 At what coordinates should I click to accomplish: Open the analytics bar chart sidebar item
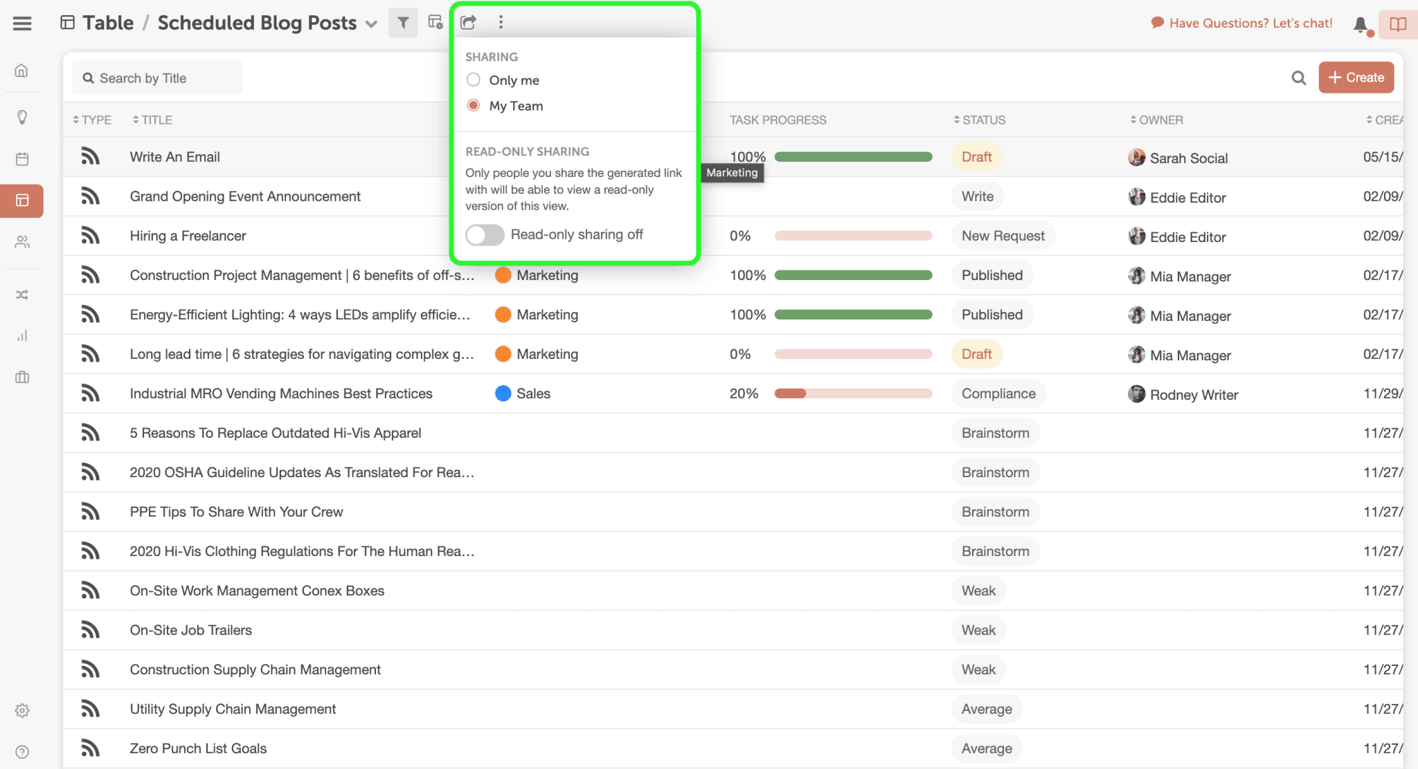[22, 336]
